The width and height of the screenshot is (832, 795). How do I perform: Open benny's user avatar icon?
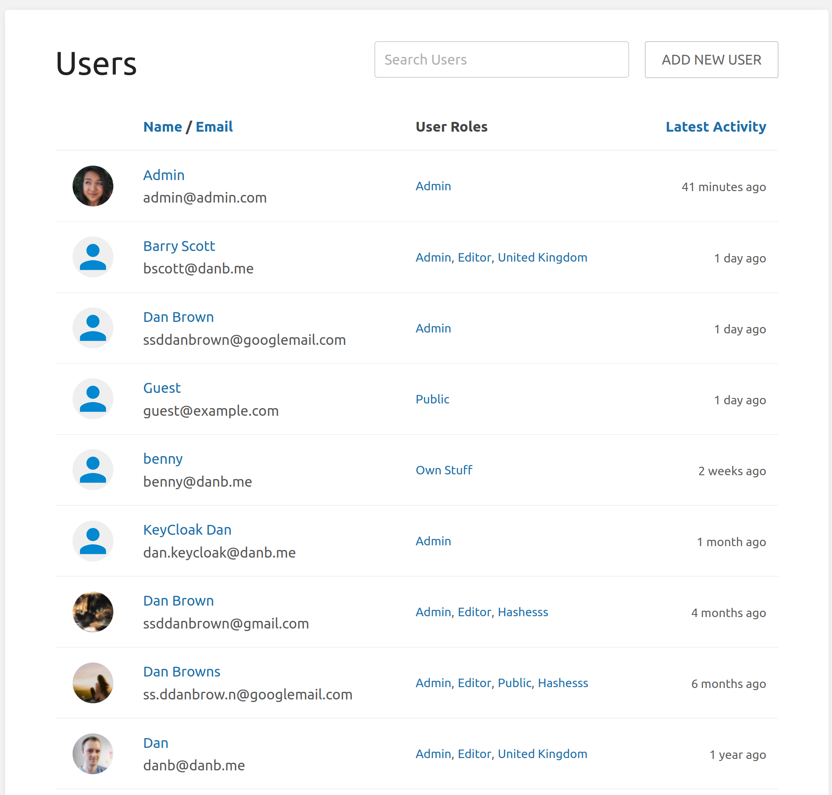(93, 469)
